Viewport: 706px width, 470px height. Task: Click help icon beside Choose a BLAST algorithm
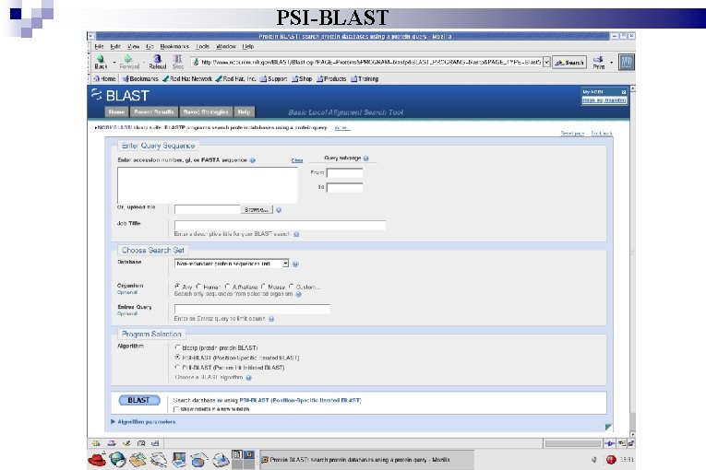[248, 377]
